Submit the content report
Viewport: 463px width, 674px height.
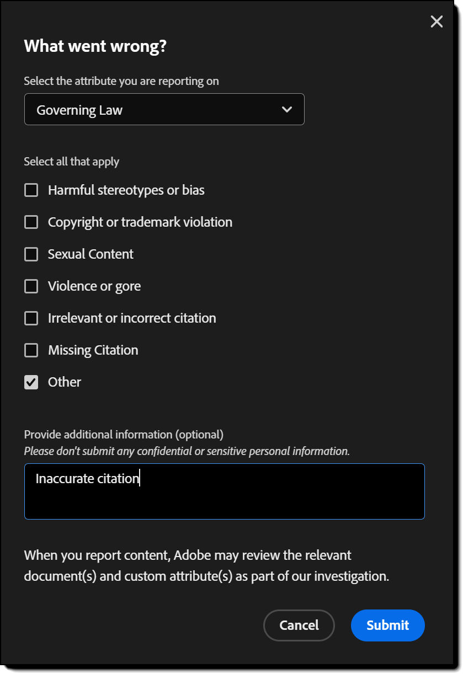387,625
